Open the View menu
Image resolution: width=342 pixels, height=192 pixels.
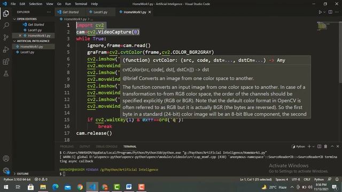coord(50,4)
